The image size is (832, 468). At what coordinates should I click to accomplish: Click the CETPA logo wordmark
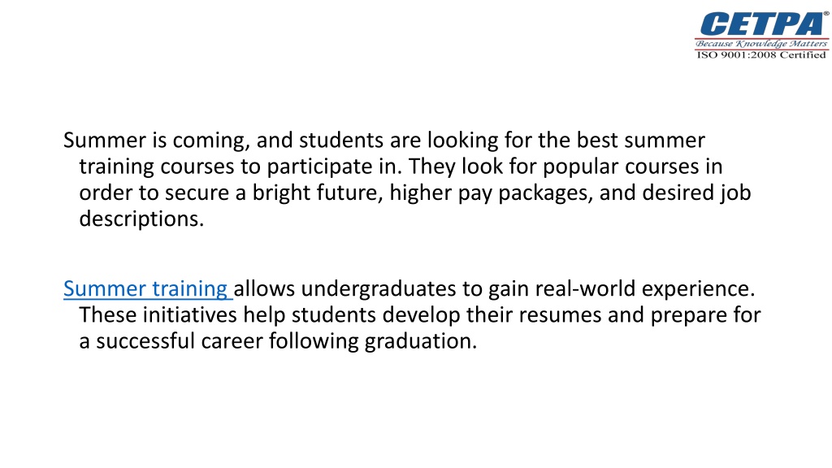point(760,24)
